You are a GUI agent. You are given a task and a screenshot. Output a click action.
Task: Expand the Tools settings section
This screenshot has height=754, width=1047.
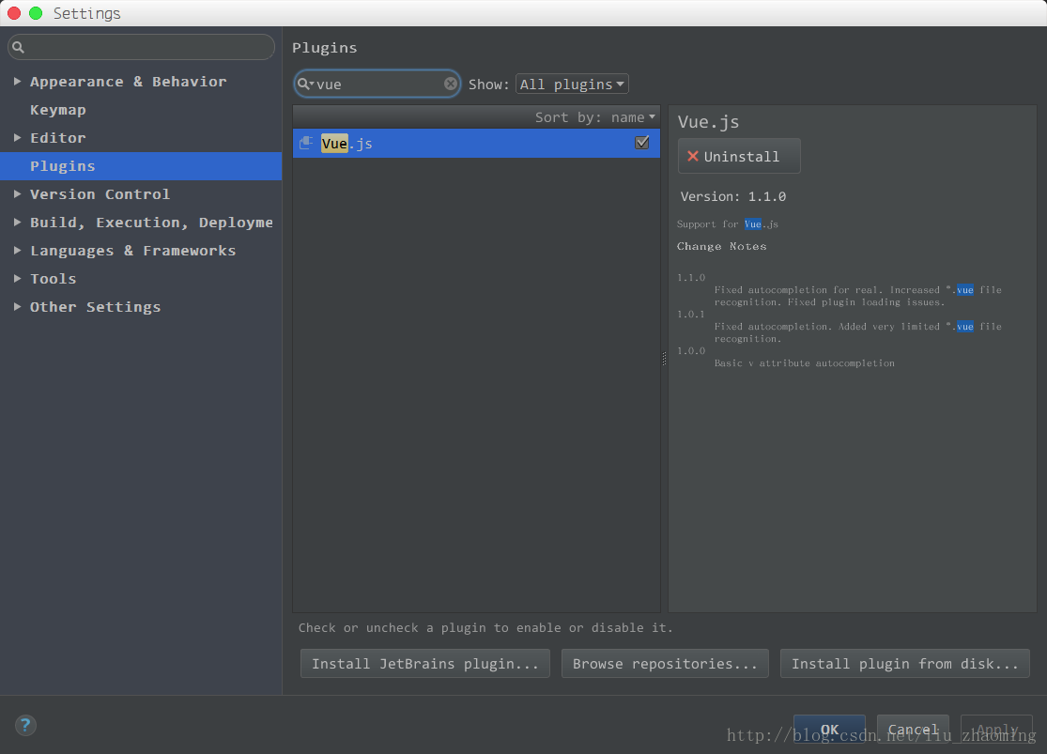[x=17, y=279]
